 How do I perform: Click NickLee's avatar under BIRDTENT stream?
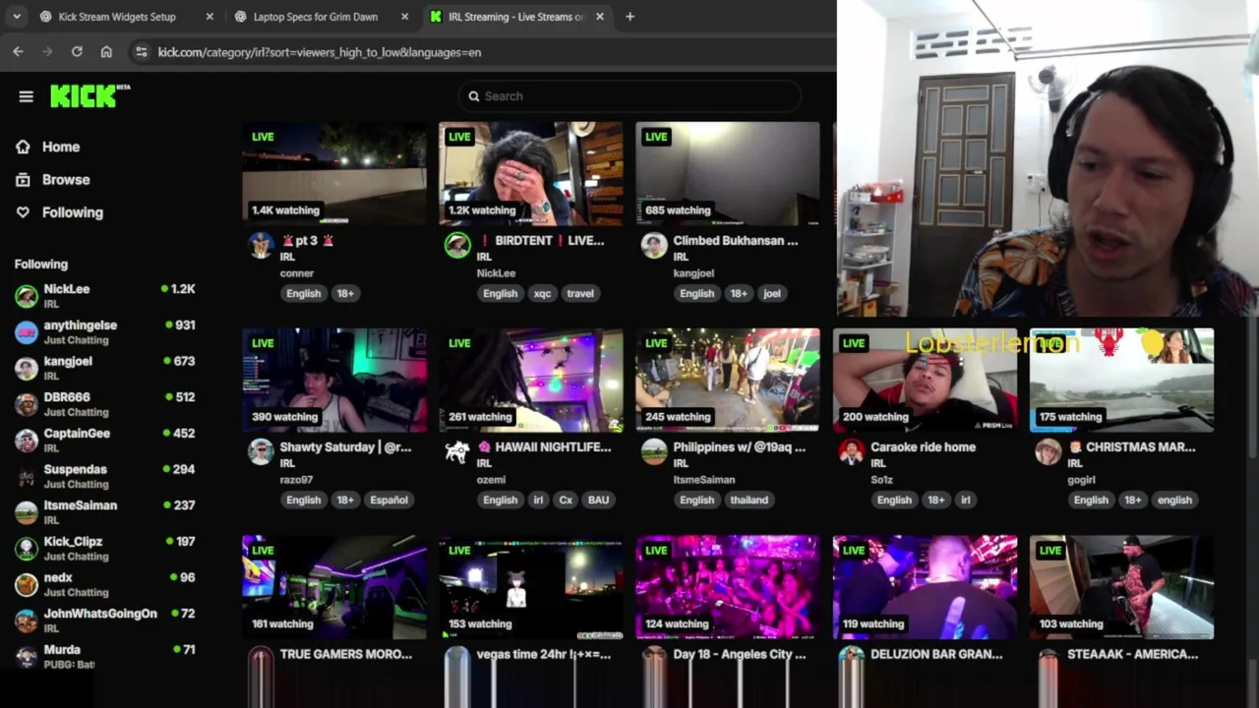click(x=457, y=246)
